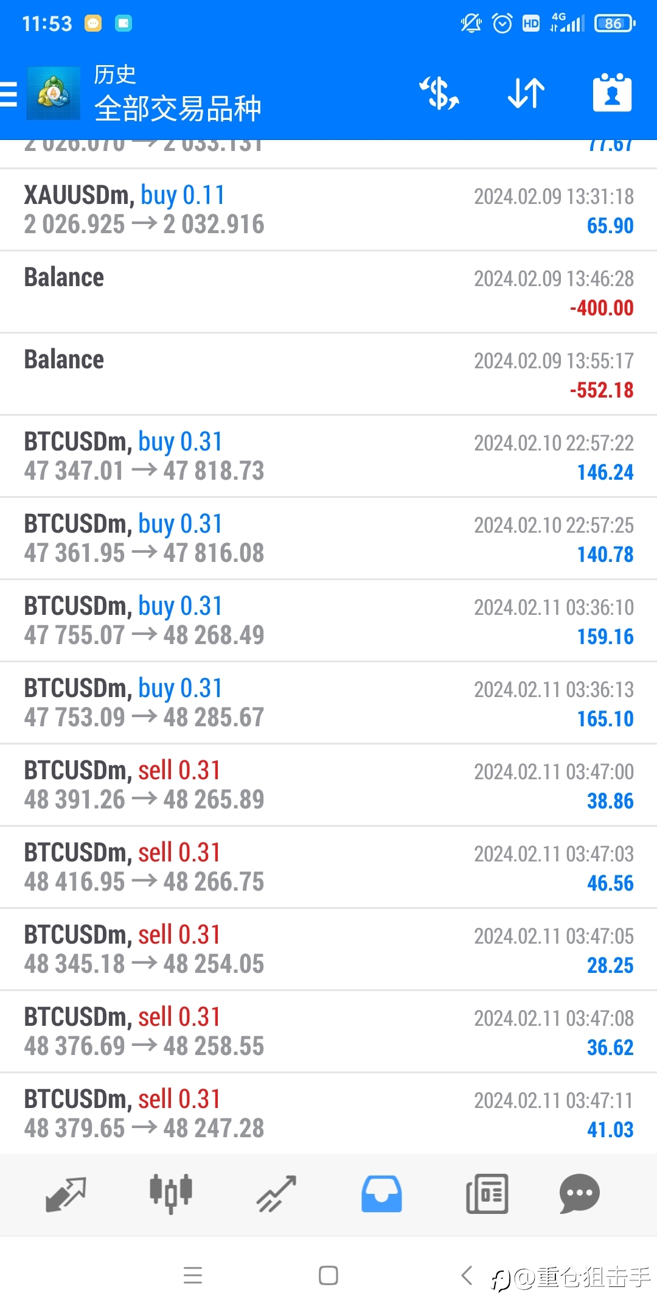Switch to the Quotes tab
This screenshot has width=657, height=1315.
(66, 1194)
